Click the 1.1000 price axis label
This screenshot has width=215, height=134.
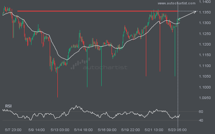tap(205, 87)
